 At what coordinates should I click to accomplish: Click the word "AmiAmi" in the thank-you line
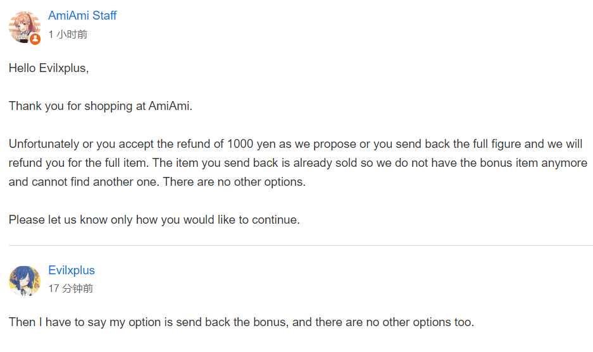(168, 106)
